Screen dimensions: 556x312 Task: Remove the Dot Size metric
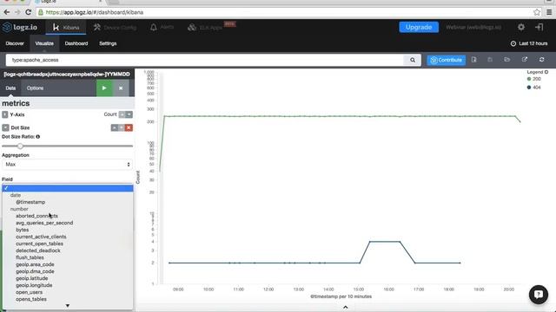click(x=129, y=127)
